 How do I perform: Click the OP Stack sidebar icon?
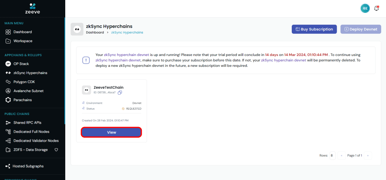[8, 64]
